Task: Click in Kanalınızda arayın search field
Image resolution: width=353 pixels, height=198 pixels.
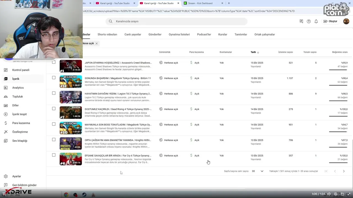Action: click(x=176, y=21)
